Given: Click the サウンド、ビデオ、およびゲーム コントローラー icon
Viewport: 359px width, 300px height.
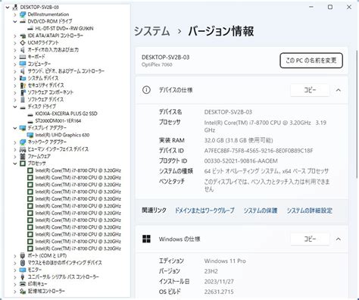Looking at the screenshot, I should pos(23,71).
